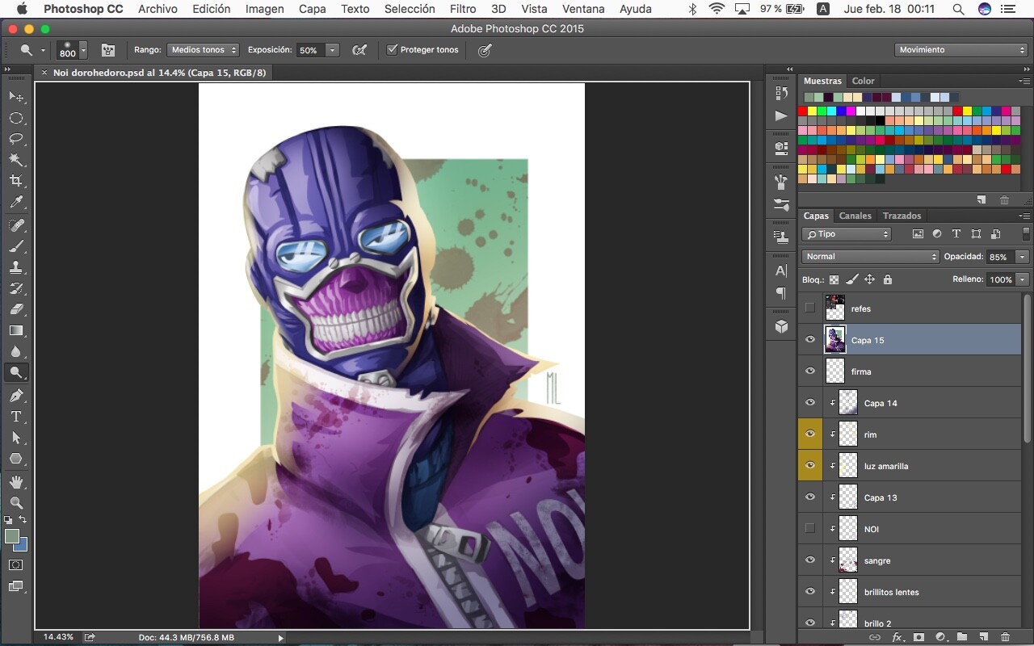Image resolution: width=1034 pixels, height=646 pixels.
Task: Open the Filtro menu
Action: [x=463, y=9]
